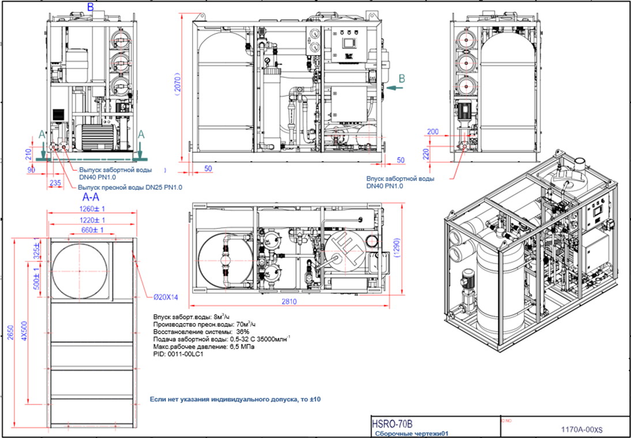Click the PID: 0011-00LC1 line
This screenshot has width=631, height=438.
click(178, 354)
